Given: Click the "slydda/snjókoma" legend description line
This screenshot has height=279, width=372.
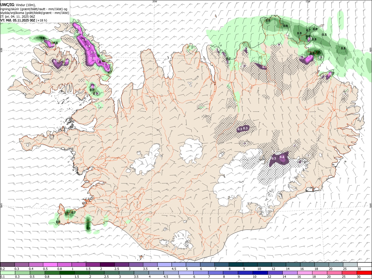Looking at the screenshot, I should click(35, 13).
